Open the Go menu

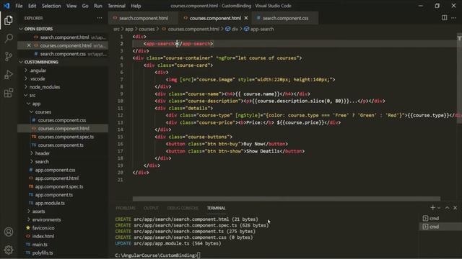85,6
